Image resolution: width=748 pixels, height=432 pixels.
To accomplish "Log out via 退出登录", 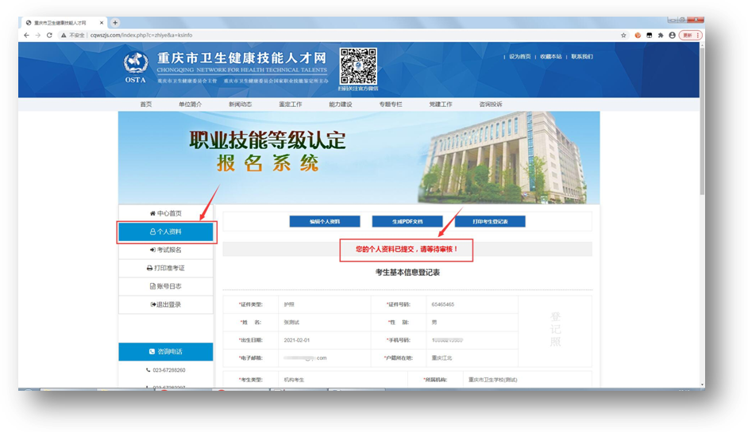I will (166, 305).
